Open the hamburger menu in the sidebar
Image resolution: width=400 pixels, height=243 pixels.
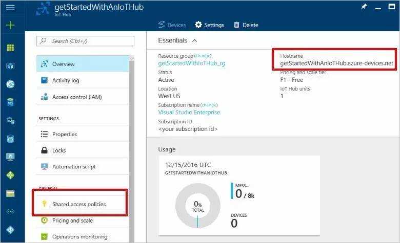[10, 7]
